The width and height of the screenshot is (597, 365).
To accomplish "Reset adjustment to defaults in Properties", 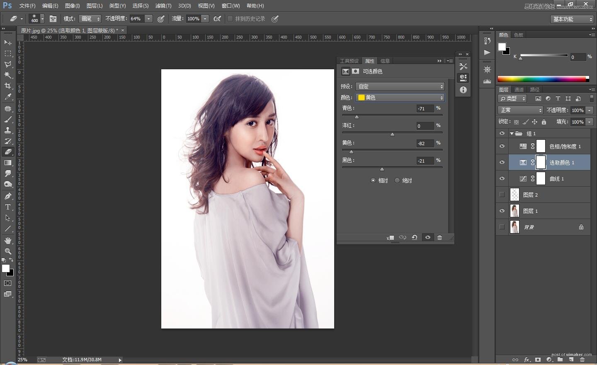I will (415, 238).
